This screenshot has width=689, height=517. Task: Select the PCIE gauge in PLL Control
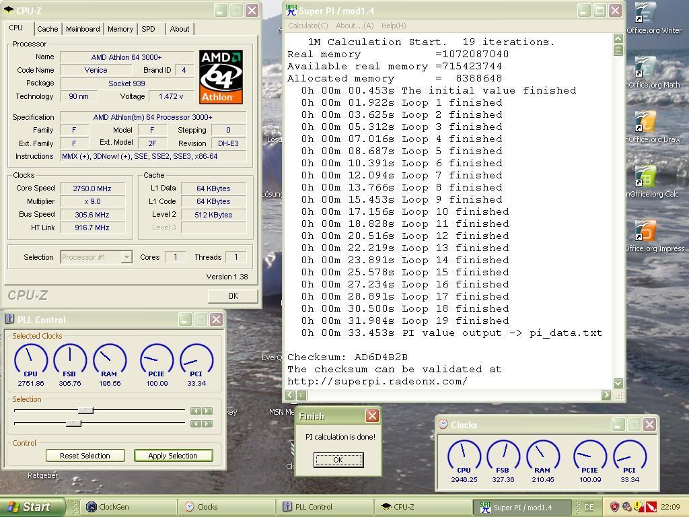point(157,365)
